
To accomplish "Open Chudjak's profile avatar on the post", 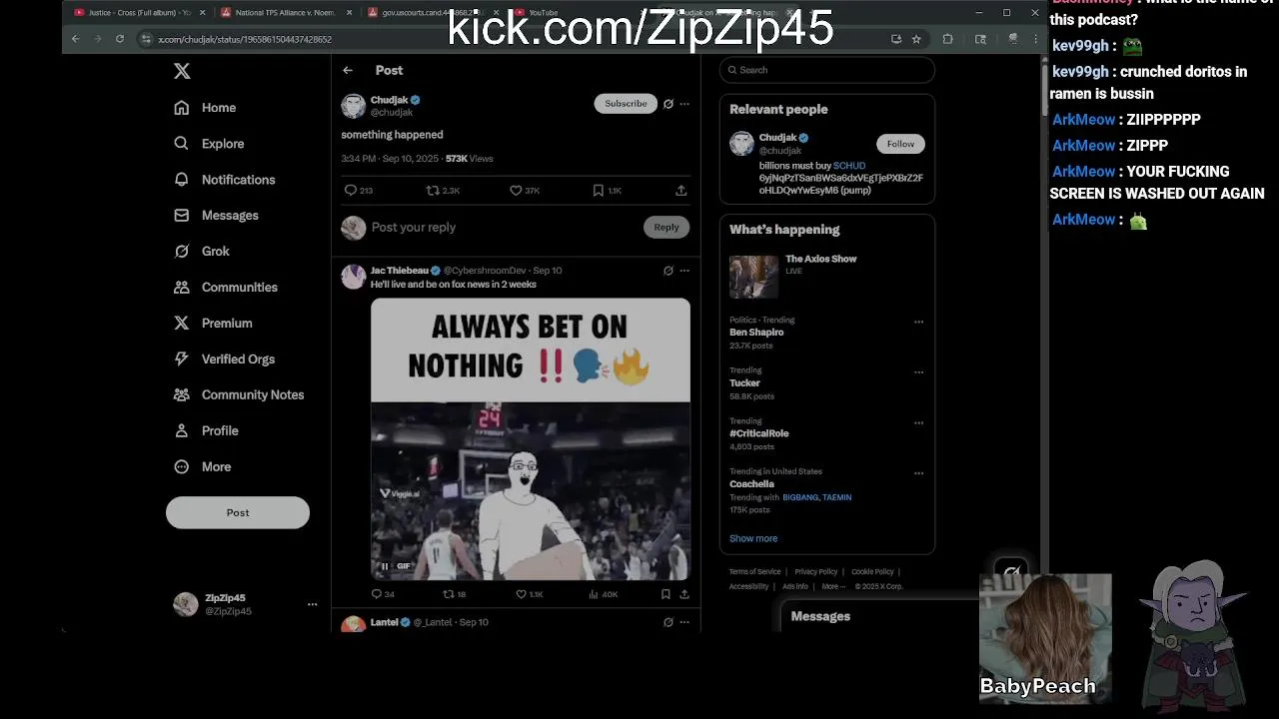I will click(x=354, y=106).
